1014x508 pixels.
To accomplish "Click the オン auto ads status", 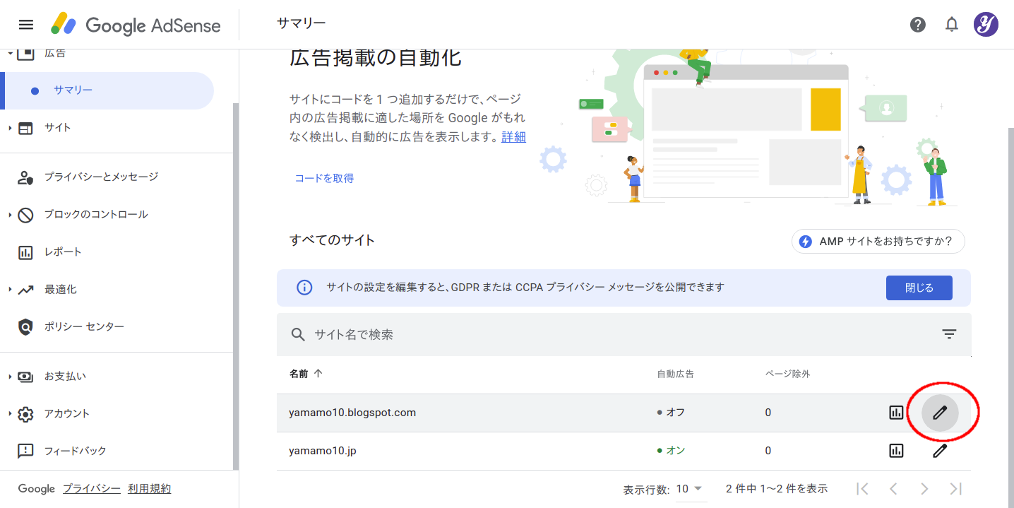I will coord(671,451).
